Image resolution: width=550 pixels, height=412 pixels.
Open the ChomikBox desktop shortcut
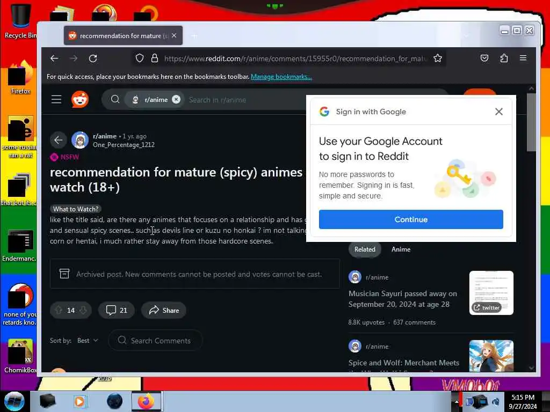click(20, 356)
